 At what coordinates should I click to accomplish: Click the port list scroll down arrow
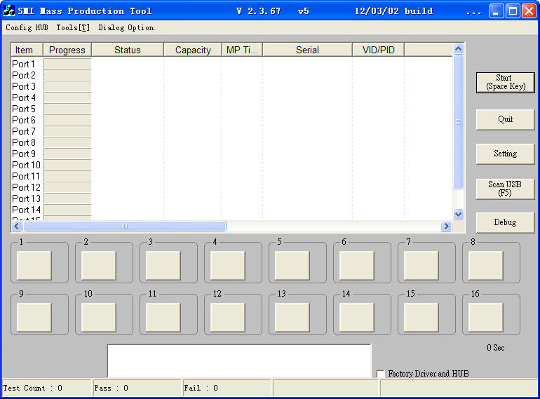click(459, 215)
